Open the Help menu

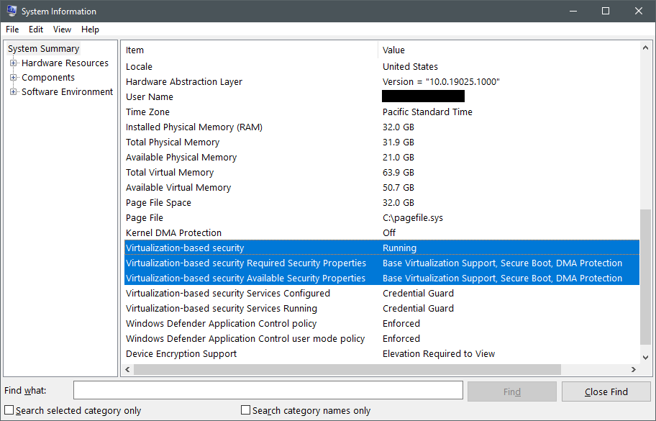pyautogui.click(x=90, y=30)
